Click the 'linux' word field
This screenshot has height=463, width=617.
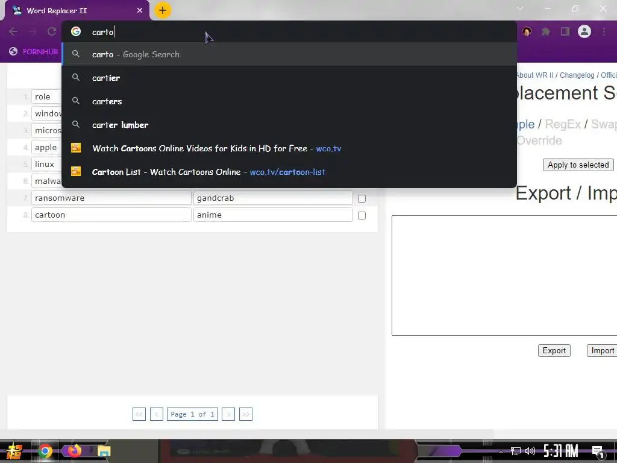(46, 164)
